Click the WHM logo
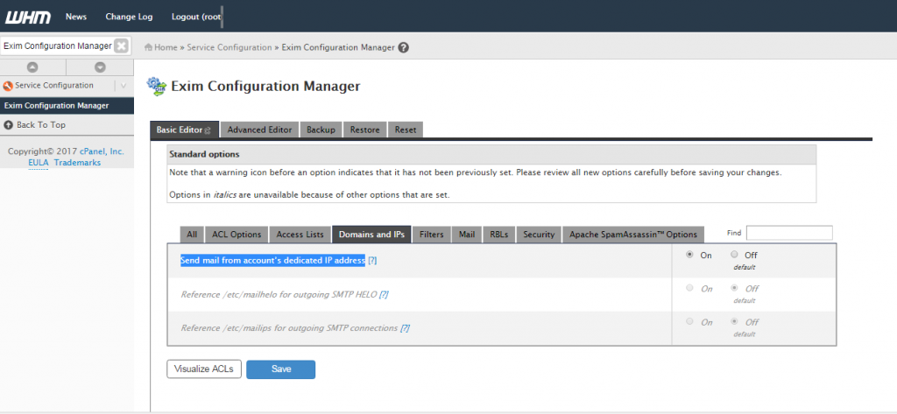 [x=28, y=17]
